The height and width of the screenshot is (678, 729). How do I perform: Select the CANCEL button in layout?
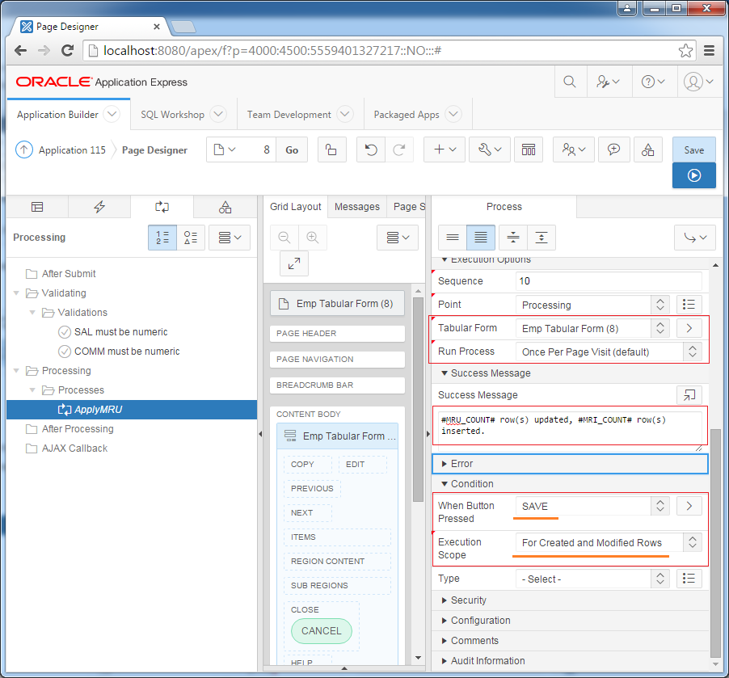pyautogui.click(x=322, y=631)
